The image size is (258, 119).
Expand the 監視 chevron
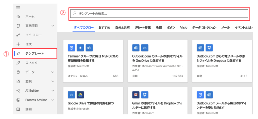point(53,81)
